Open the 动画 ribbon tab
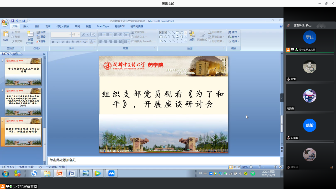The height and width of the screenshot is (189, 336). [x=48, y=26]
